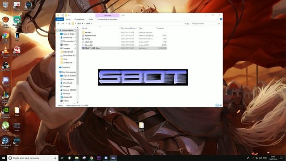
Task: Open GeForce Experience desktop icon
Action: tap(5, 112)
